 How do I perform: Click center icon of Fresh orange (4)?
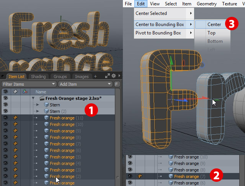15,163
